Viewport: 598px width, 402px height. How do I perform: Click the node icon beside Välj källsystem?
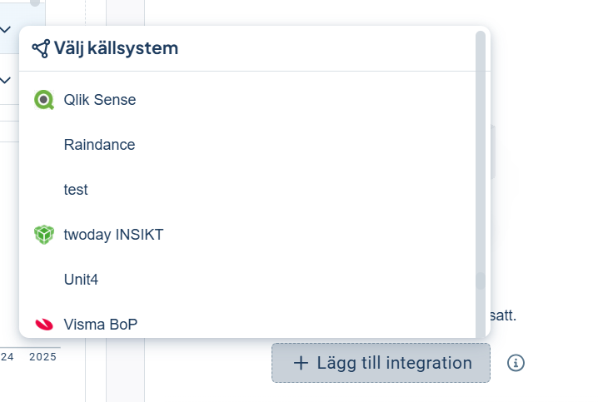(41, 48)
